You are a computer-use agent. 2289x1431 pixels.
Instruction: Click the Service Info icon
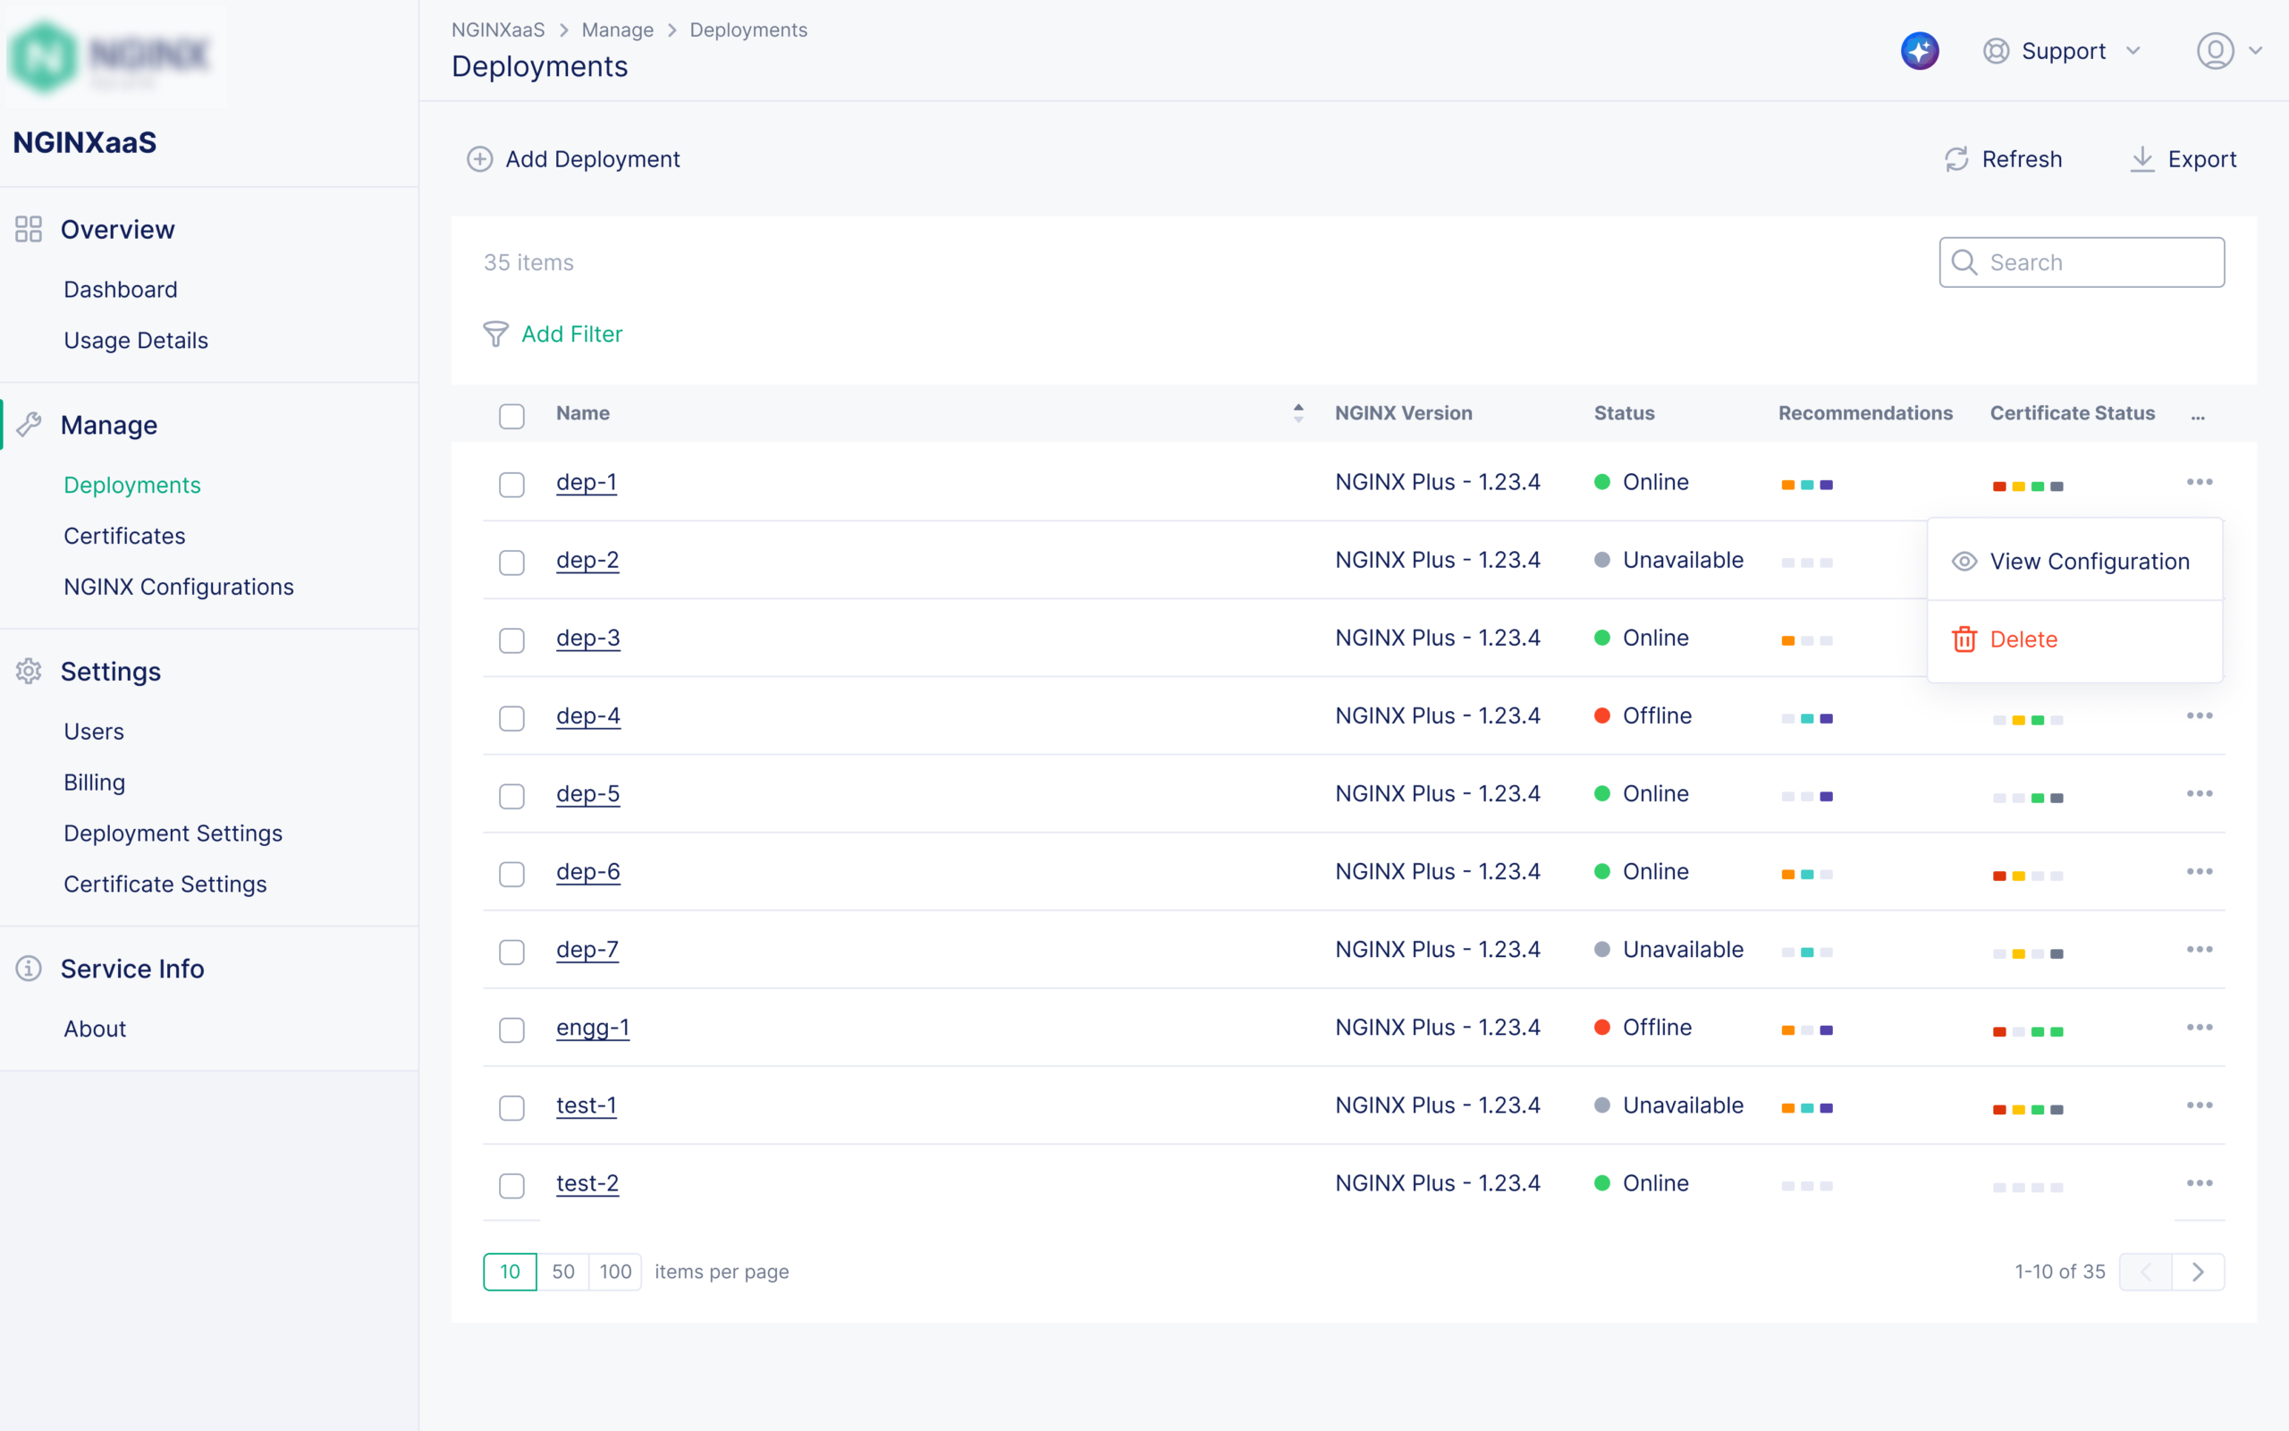click(x=29, y=969)
